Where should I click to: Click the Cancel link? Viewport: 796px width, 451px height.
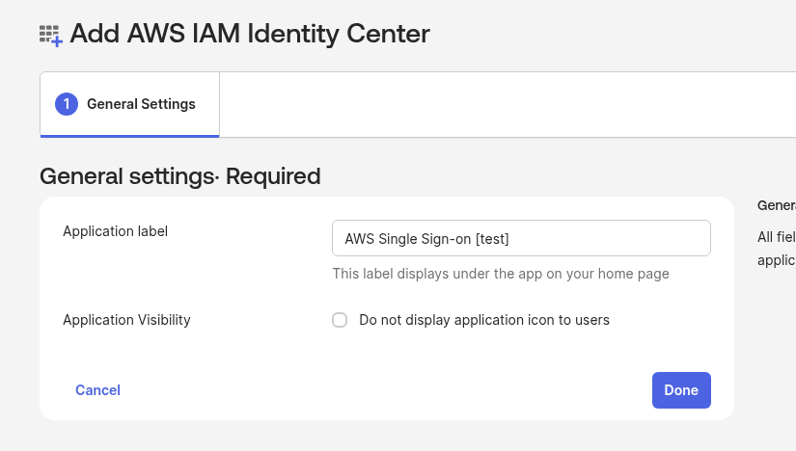point(97,390)
